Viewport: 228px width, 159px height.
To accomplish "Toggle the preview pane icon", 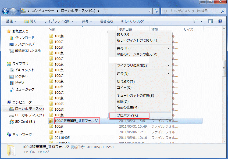I will coord(211,21).
